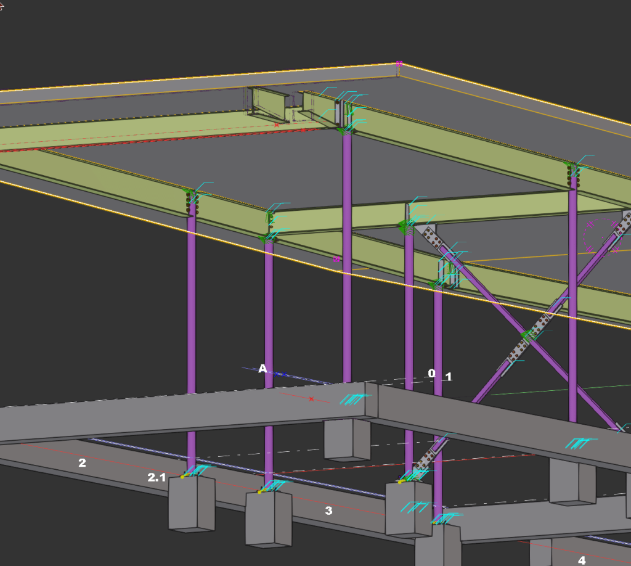Pick the concrete footing beside label 2.1

pos(191,502)
